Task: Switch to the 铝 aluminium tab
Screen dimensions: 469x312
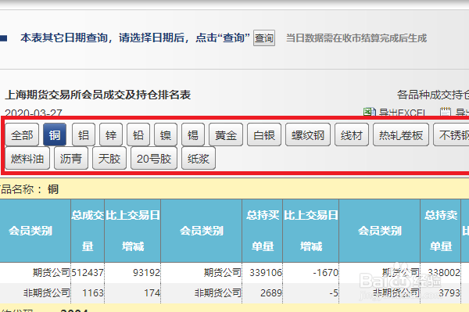Action: tap(84, 135)
